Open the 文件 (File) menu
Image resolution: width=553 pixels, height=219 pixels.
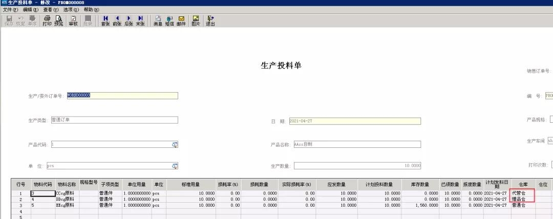(10, 10)
